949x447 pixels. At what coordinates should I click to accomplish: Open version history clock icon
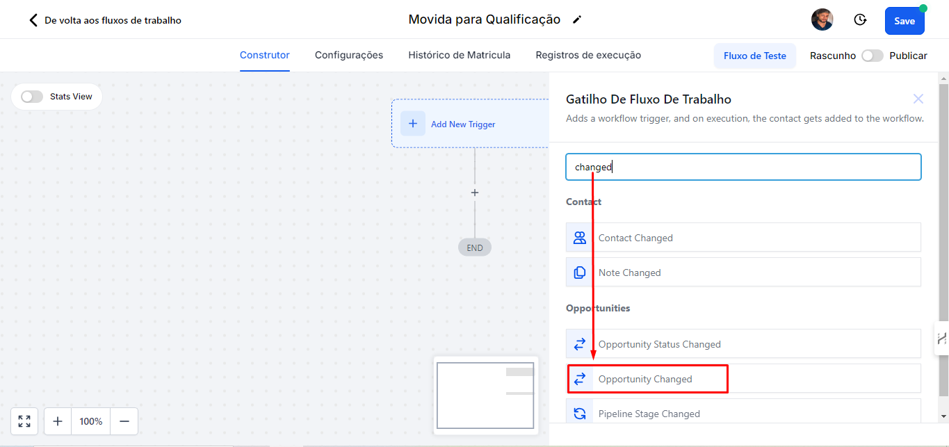860,20
